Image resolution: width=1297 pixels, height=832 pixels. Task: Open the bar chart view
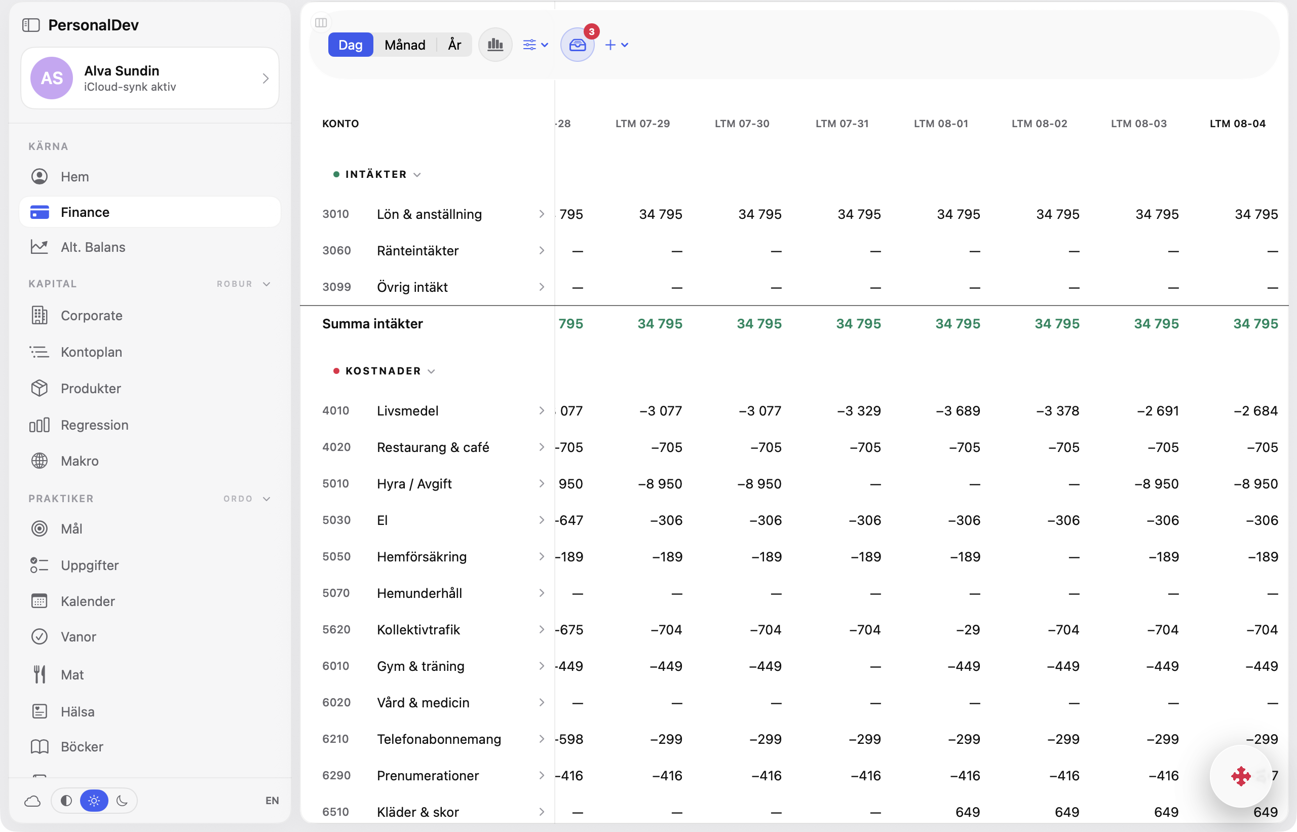(x=495, y=45)
